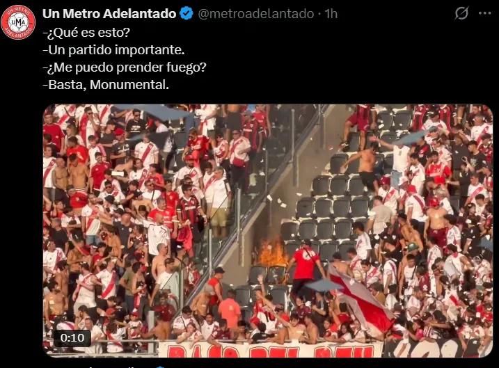
Task: Click the flames burning in the video
Action: 271,253
